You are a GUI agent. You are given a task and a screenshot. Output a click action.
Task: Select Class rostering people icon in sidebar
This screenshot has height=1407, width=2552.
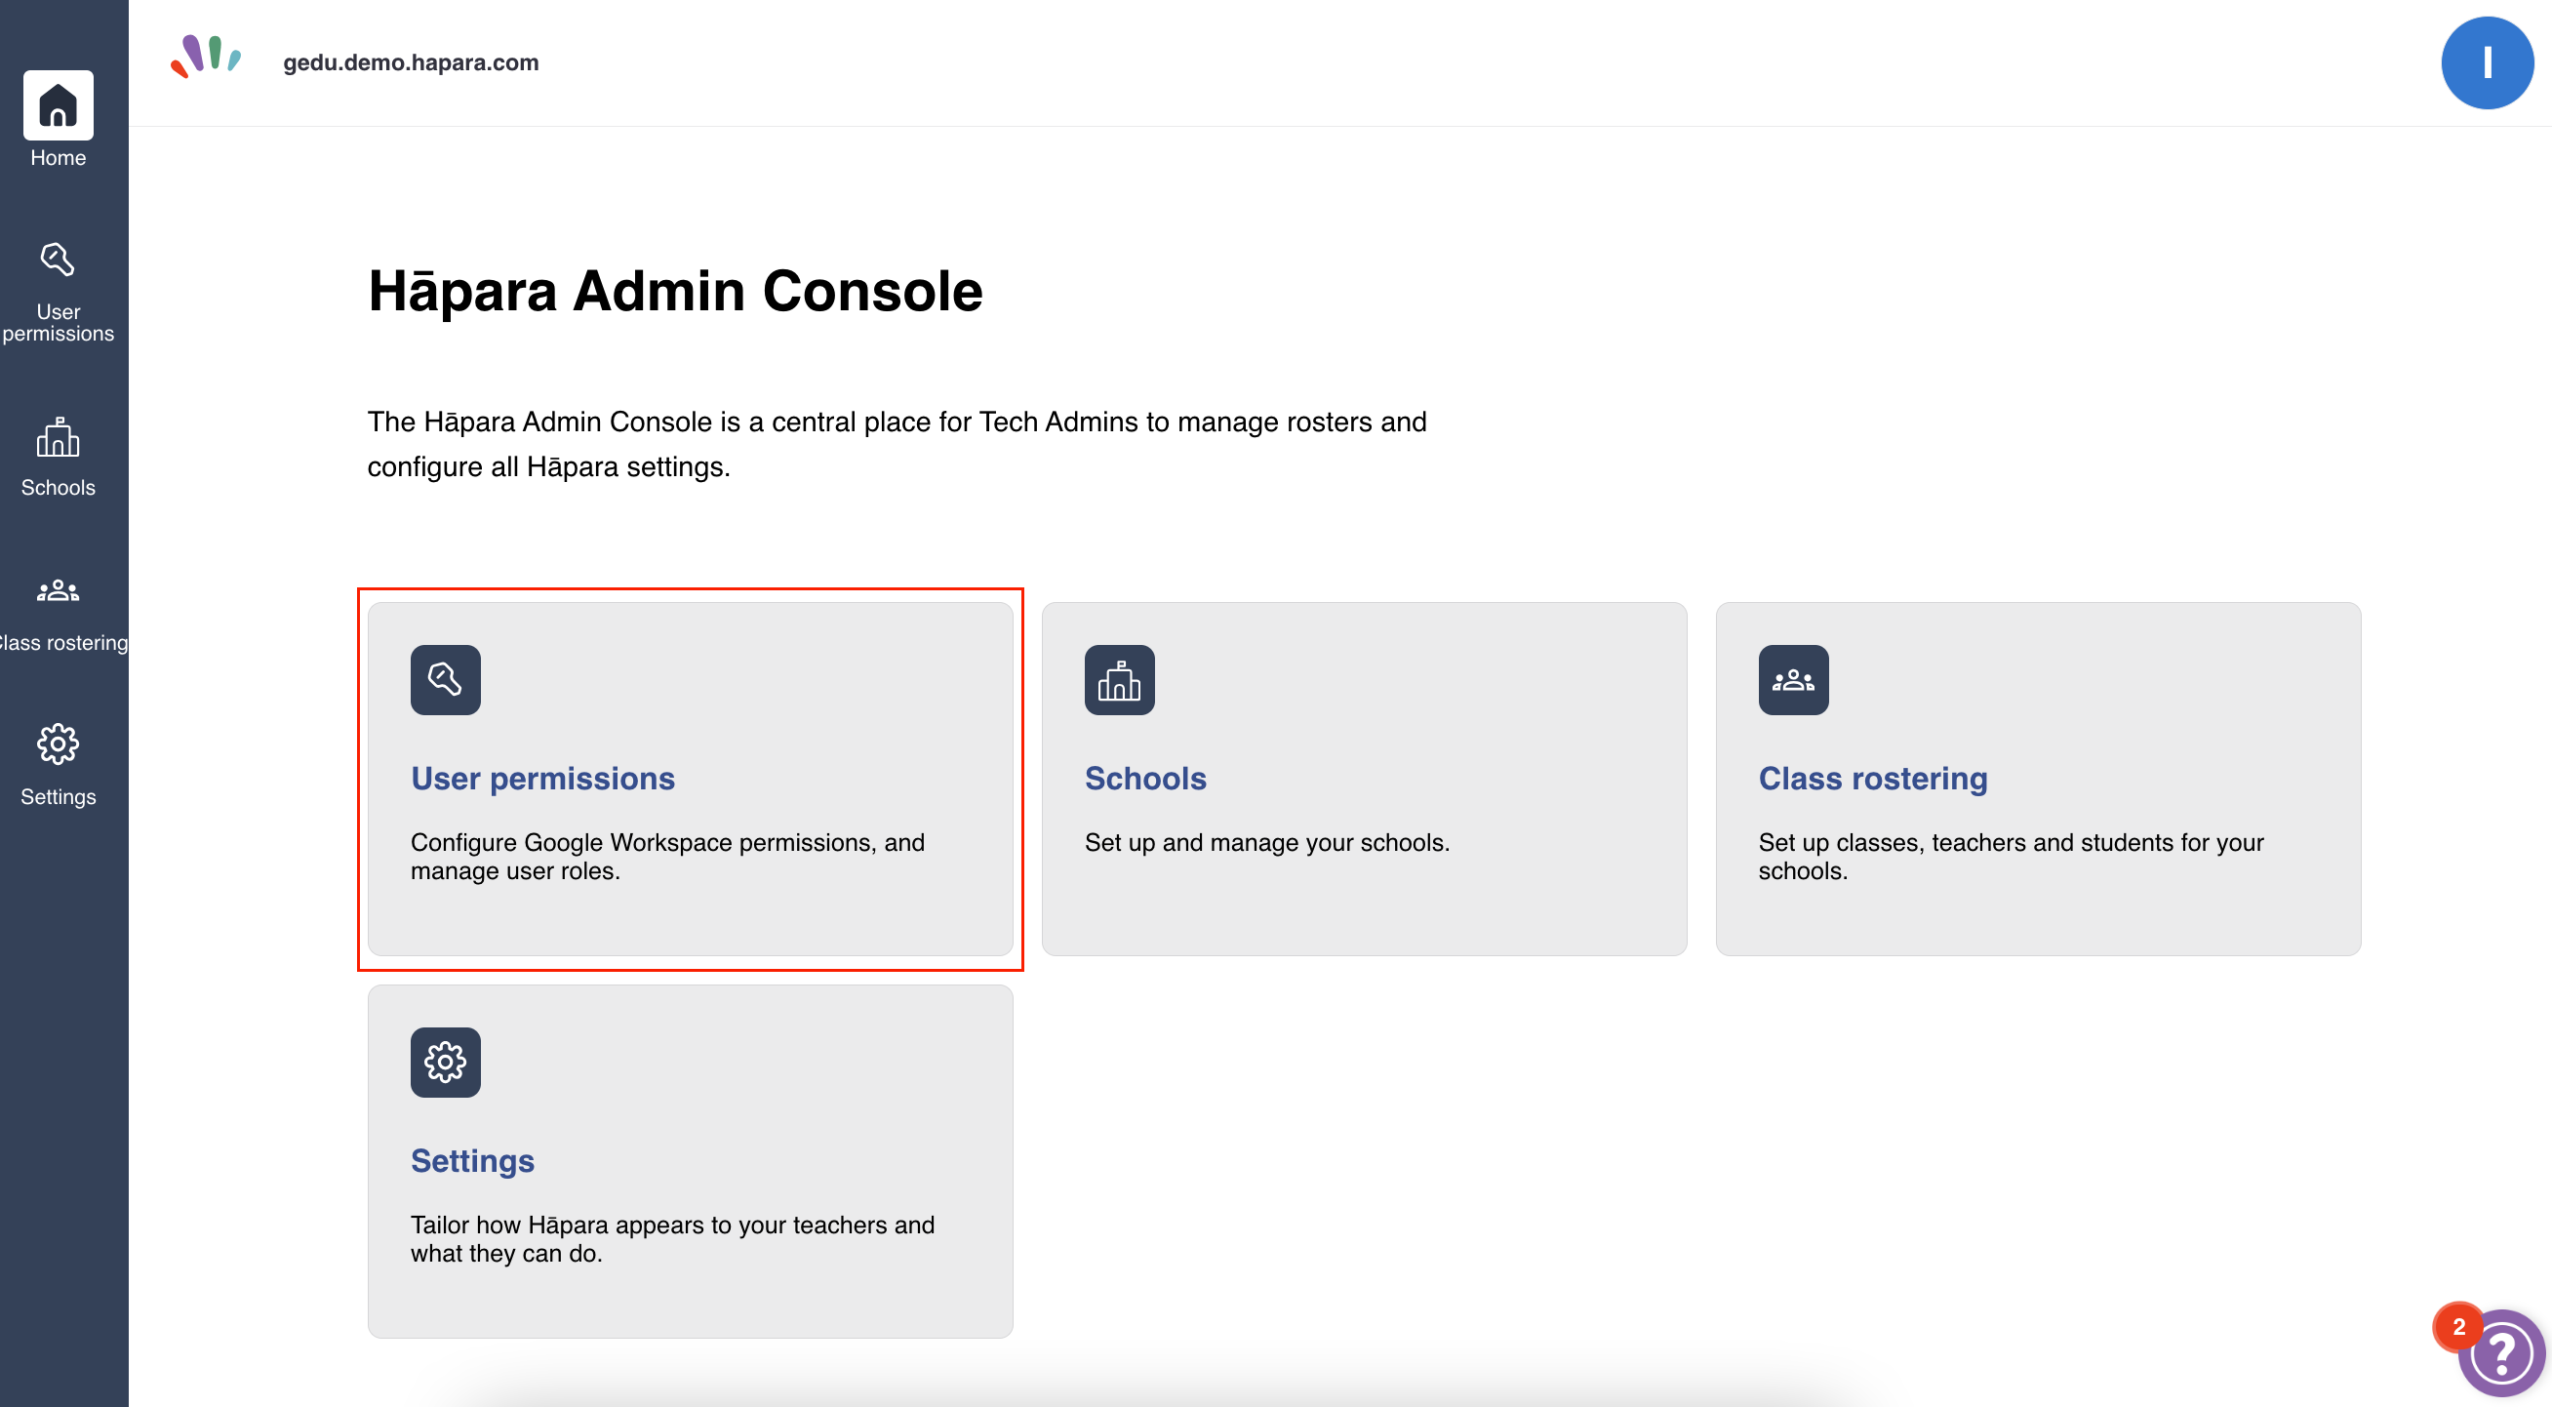[58, 591]
